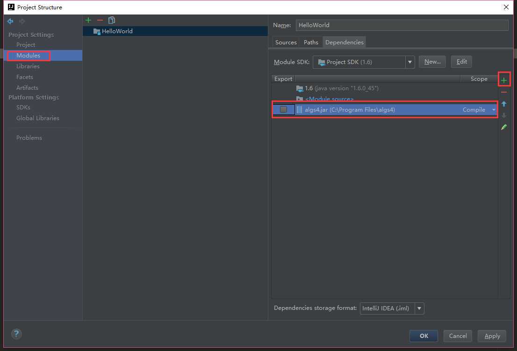
Task: Toggle Export checkbox for algs4.jar
Action: [283, 109]
